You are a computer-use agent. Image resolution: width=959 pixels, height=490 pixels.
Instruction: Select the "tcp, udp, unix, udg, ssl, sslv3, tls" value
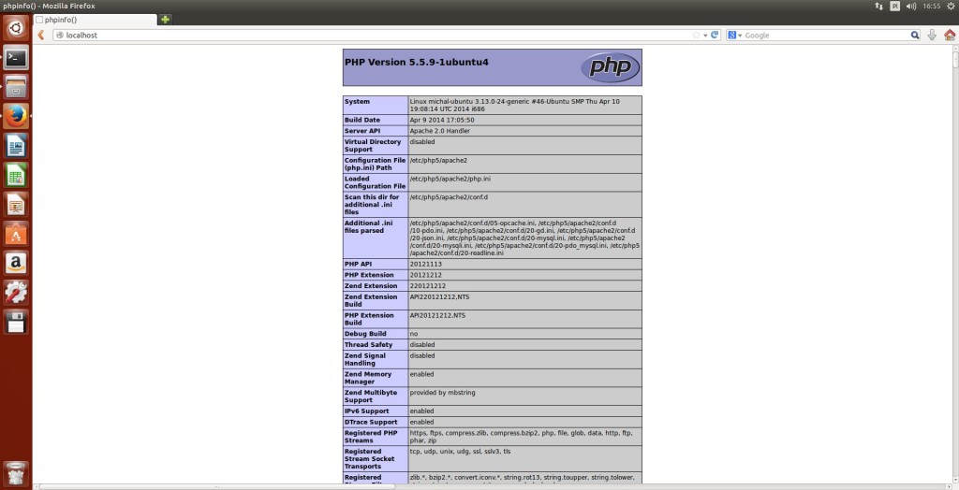pyautogui.click(x=460, y=452)
